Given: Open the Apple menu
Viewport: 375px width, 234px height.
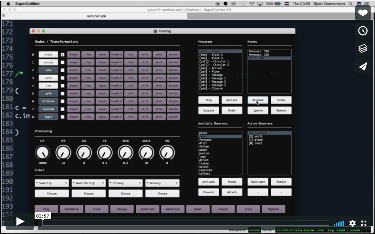Looking at the screenshot, I should [x=9, y=3].
